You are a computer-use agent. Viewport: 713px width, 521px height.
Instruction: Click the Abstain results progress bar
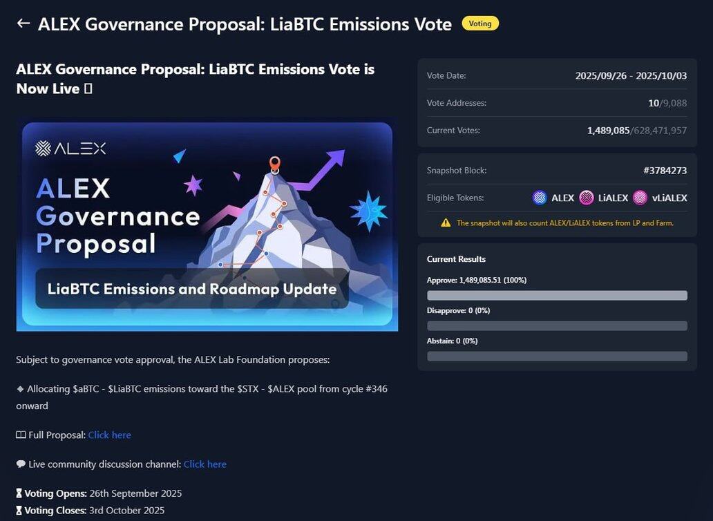point(557,356)
